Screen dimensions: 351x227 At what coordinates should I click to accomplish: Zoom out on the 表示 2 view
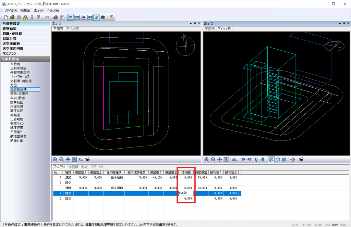click(213, 160)
